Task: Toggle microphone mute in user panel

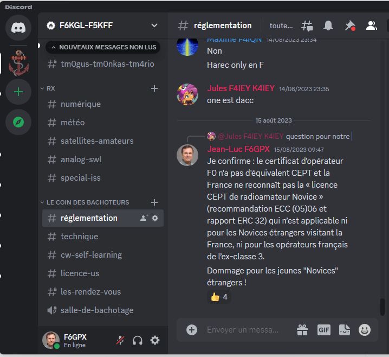Action: coord(120,340)
